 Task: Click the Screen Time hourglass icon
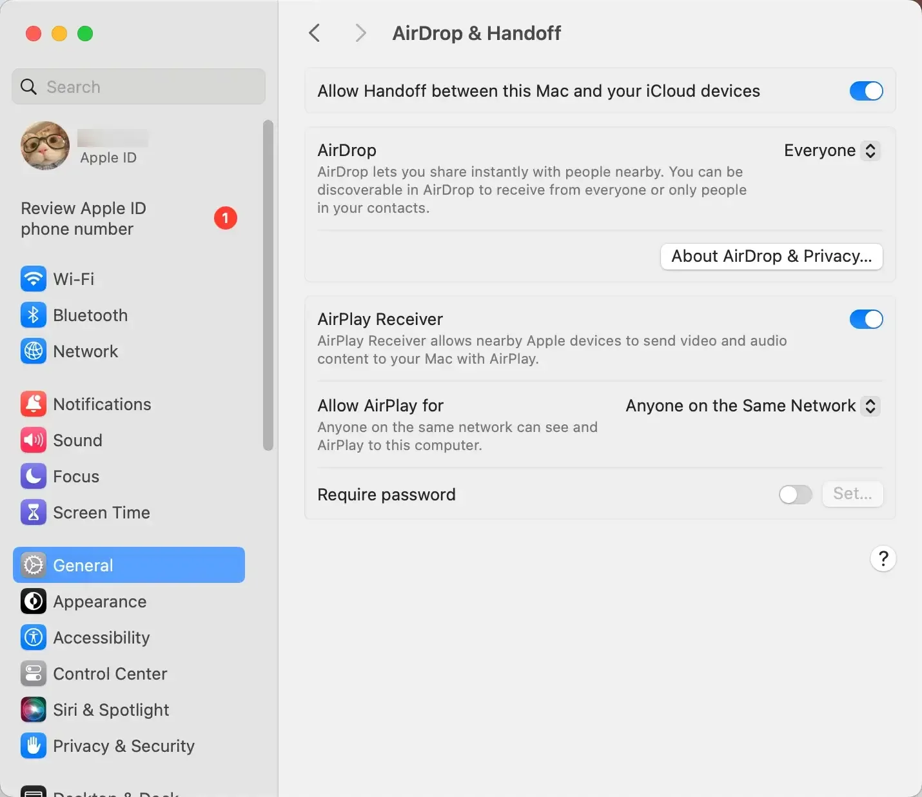coord(34,513)
